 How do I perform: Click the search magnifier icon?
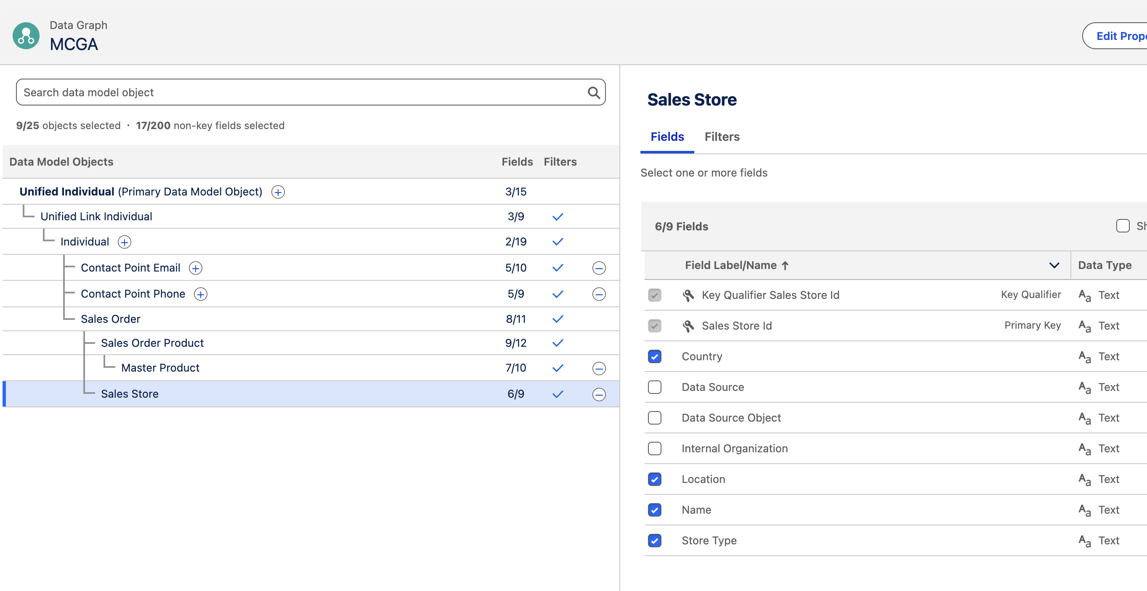tap(594, 92)
